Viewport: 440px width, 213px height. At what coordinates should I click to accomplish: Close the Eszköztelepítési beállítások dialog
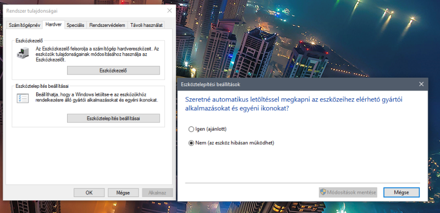point(421,84)
